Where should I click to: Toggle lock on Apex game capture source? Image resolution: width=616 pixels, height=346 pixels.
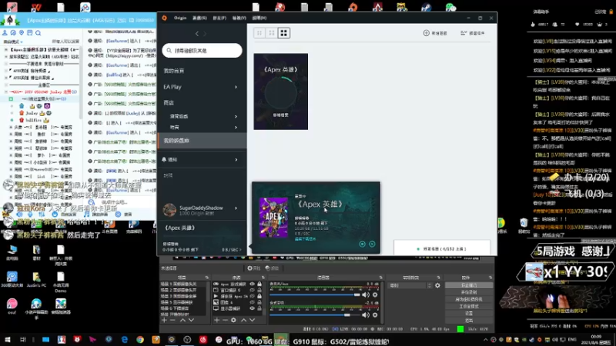(259, 284)
